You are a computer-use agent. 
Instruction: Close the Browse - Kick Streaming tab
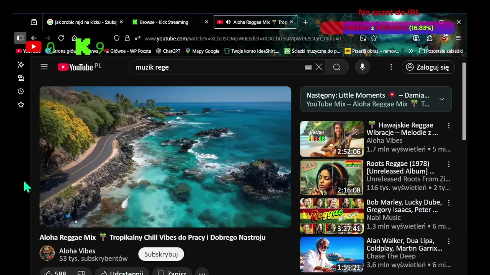(206, 22)
